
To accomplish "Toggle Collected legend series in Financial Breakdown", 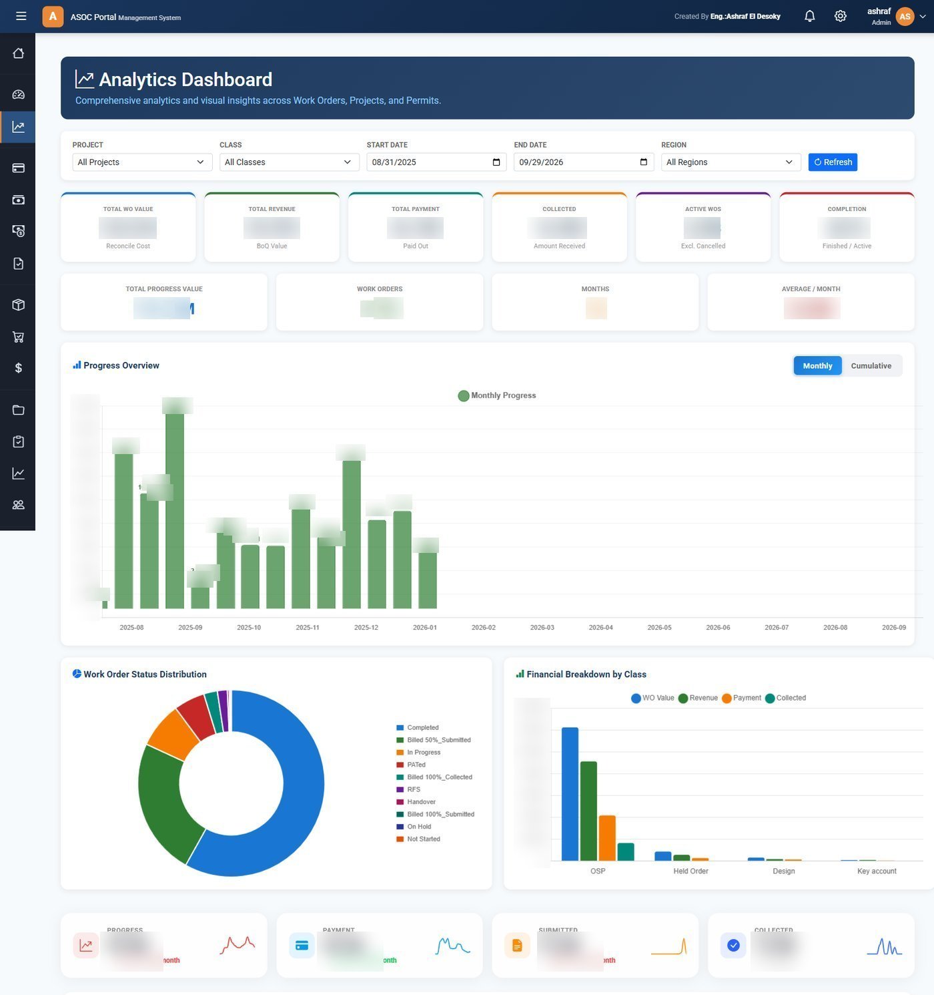I will 785,698.
